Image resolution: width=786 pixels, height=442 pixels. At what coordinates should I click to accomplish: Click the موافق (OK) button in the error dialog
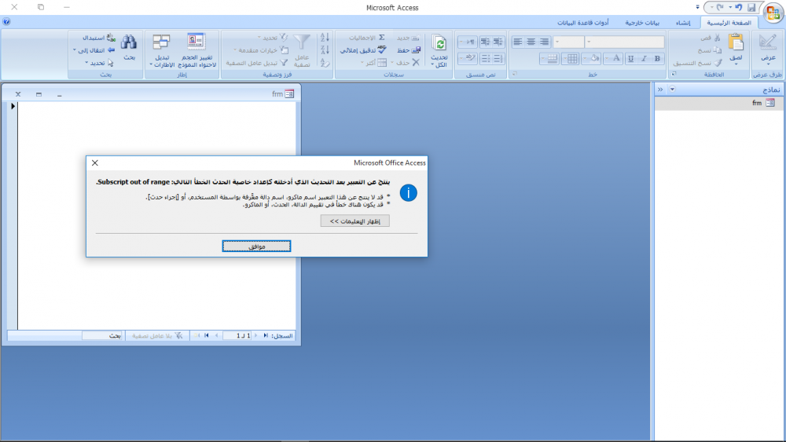(x=256, y=247)
